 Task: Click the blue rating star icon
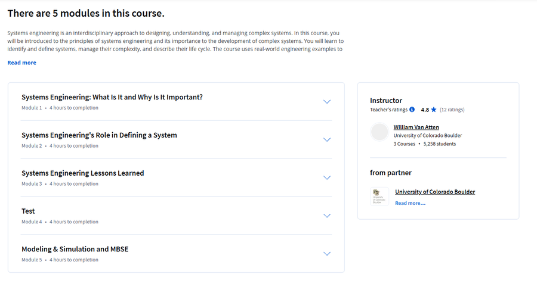coord(434,110)
